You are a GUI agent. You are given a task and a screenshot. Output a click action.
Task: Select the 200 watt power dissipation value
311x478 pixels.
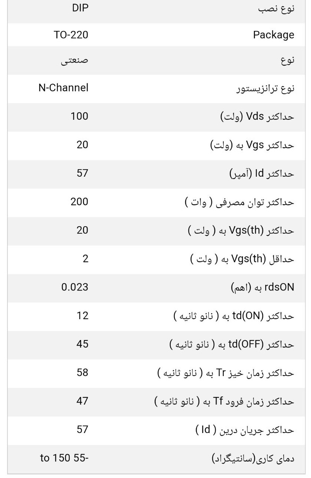79,202
